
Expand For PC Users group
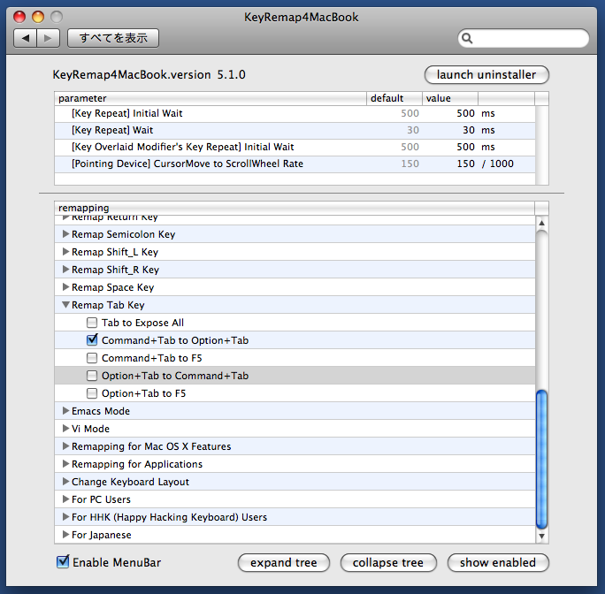click(x=65, y=499)
